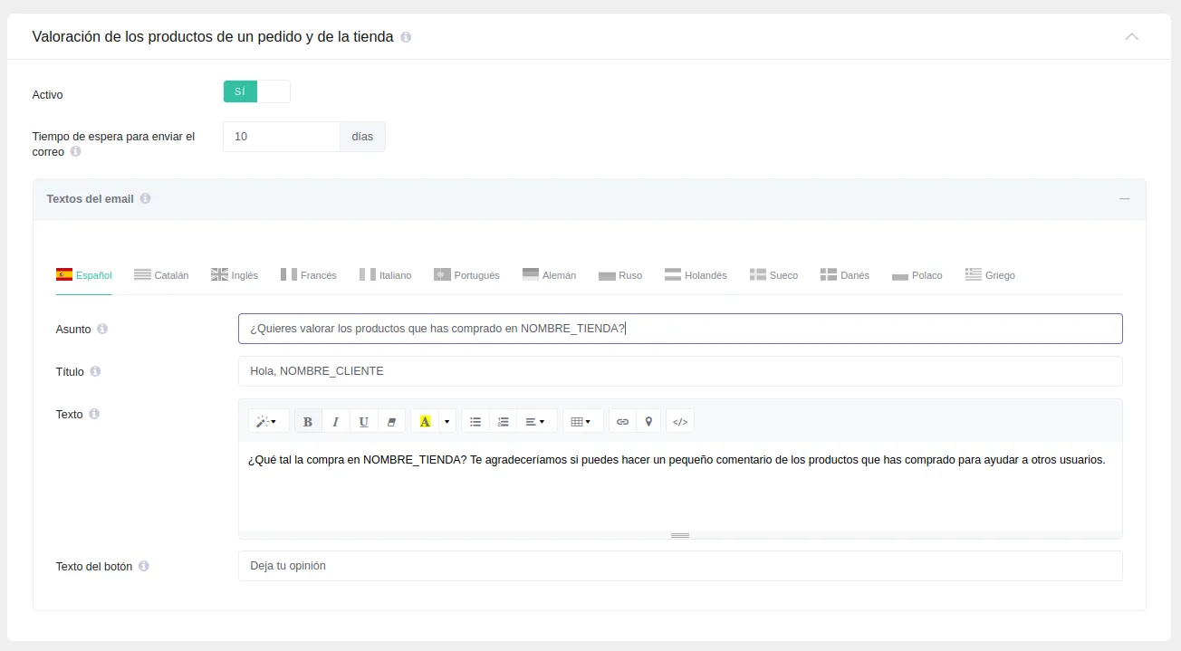Select the Portugués language tab
The height and width of the screenshot is (651, 1181).
pos(467,275)
